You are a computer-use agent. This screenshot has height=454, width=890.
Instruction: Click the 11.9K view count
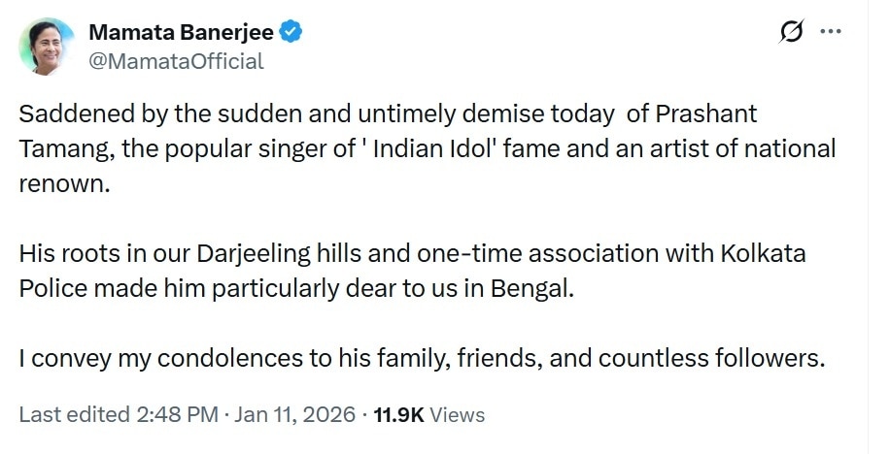[398, 415]
